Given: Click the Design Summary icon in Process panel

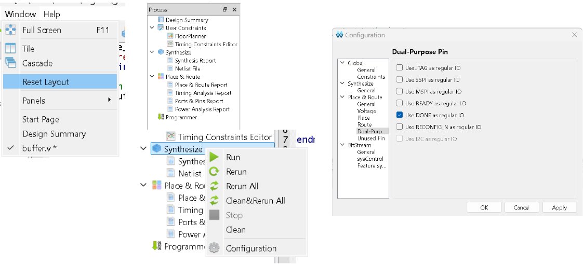Looking at the screenshot, I should [x=161, y=20].
